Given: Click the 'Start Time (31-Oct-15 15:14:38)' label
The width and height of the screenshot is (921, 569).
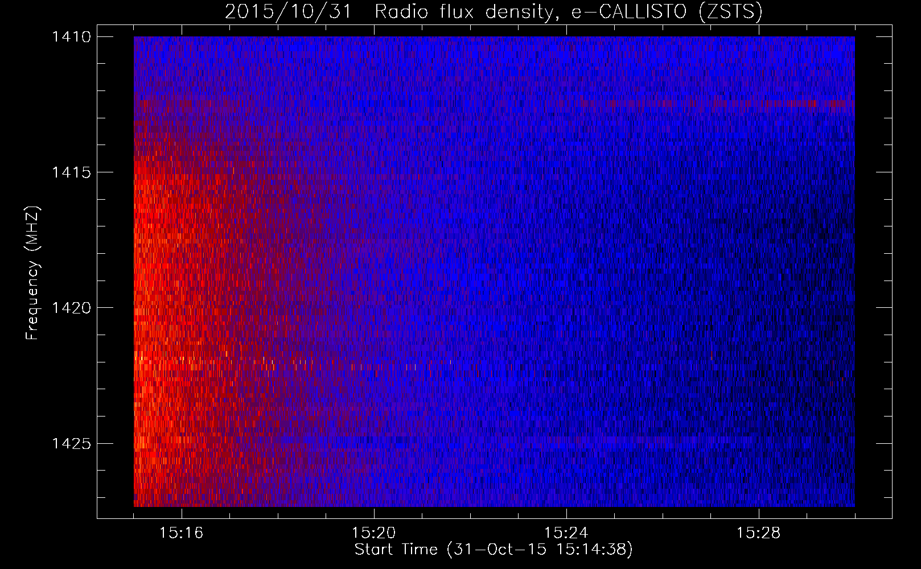Looking at the screenshot, I should [494, 550].
